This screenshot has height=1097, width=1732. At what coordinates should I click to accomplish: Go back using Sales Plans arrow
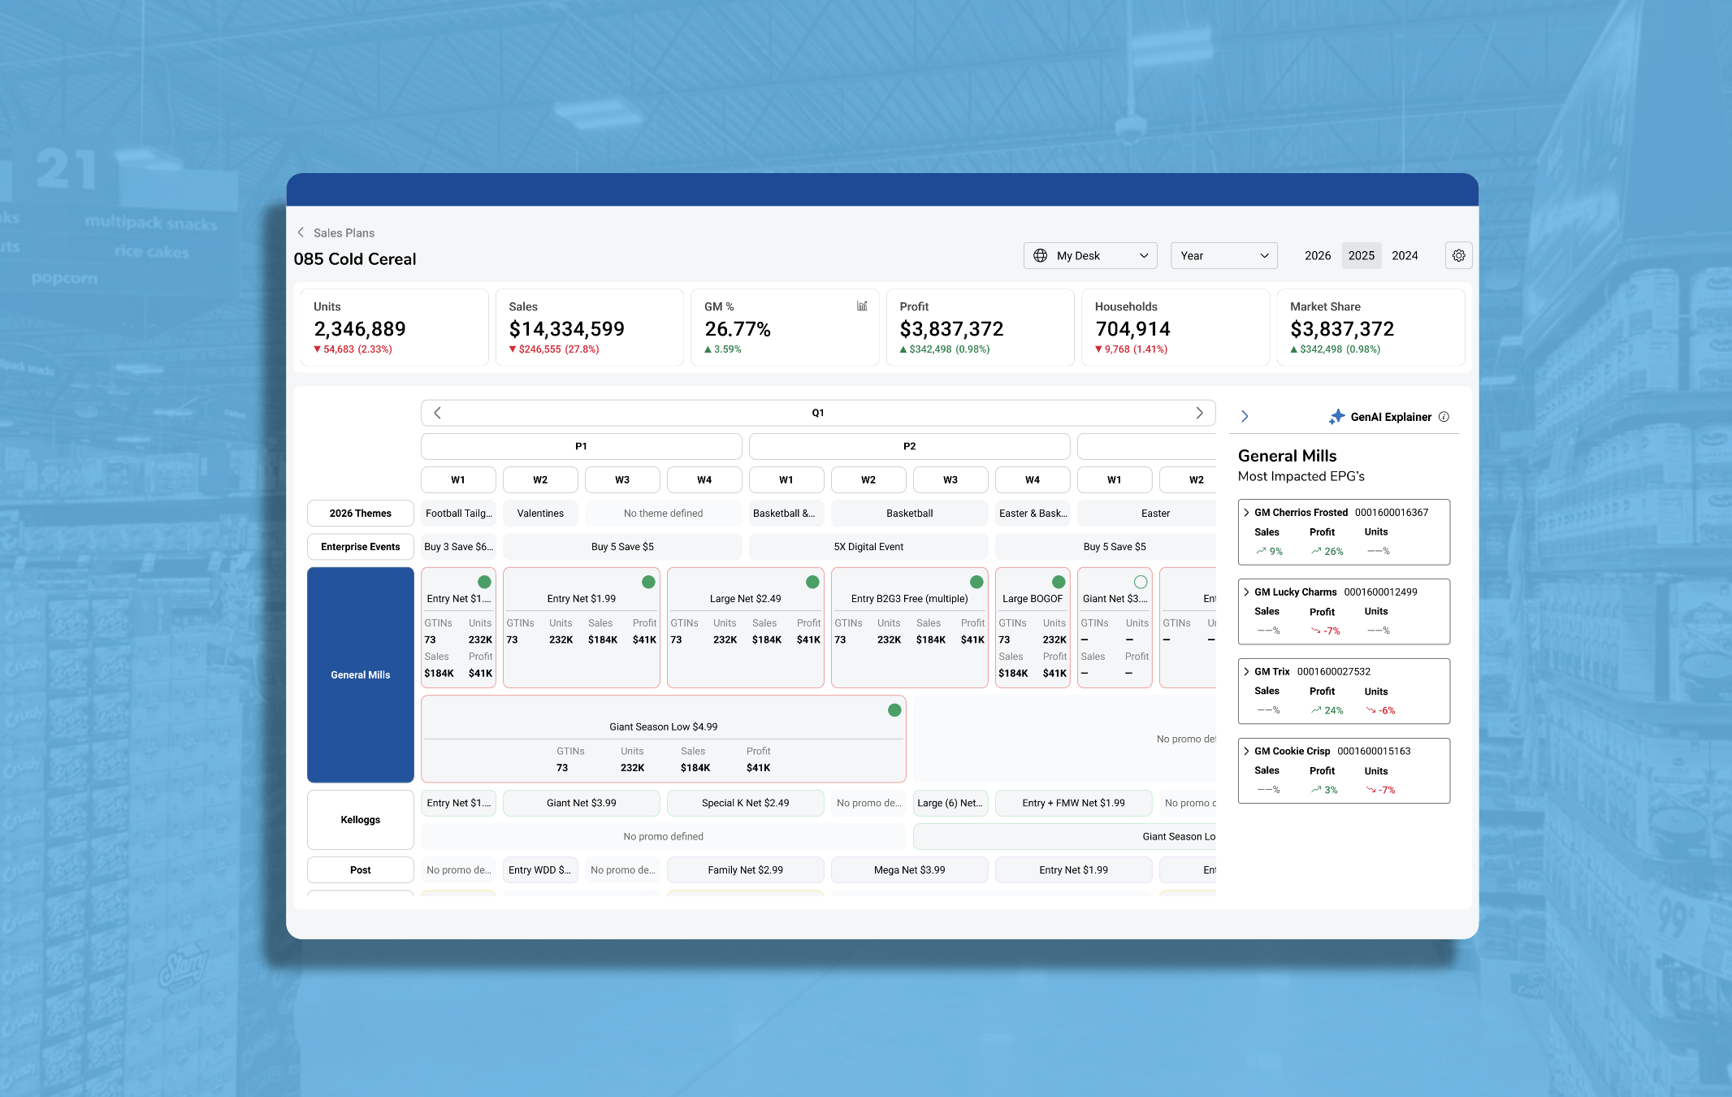[301, 232]
